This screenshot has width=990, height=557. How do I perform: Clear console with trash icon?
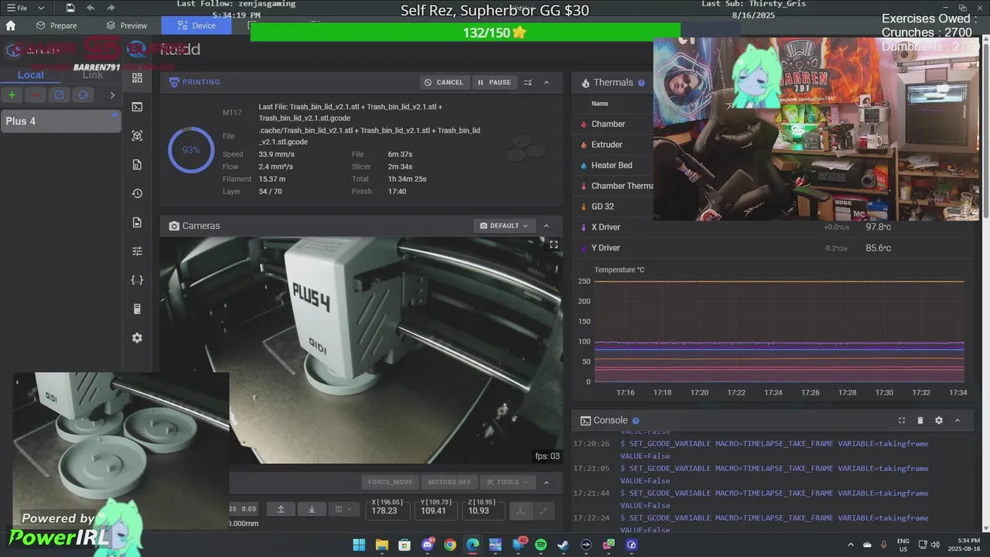(920, 421)
